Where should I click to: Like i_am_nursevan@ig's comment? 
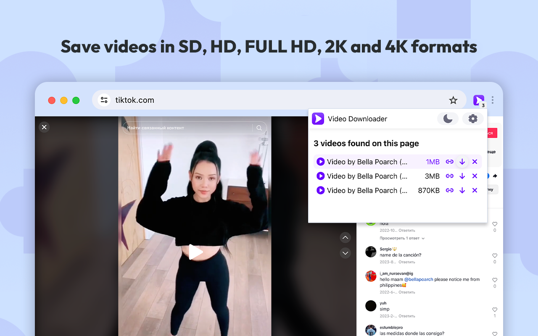click(495, 280)
